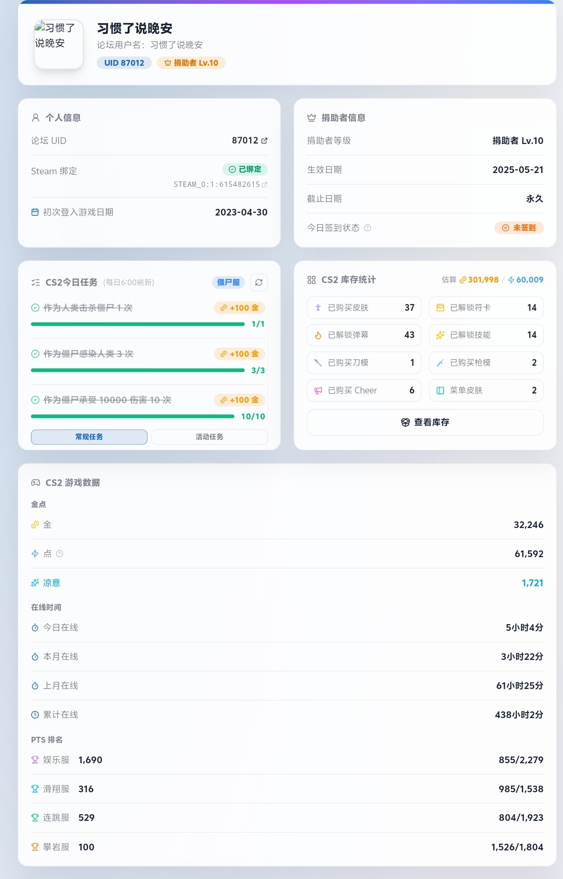This screenshot has height=879, width=563.
Task: Click the card icon in 已解锁符卡
Action: (x=440, y=308)
